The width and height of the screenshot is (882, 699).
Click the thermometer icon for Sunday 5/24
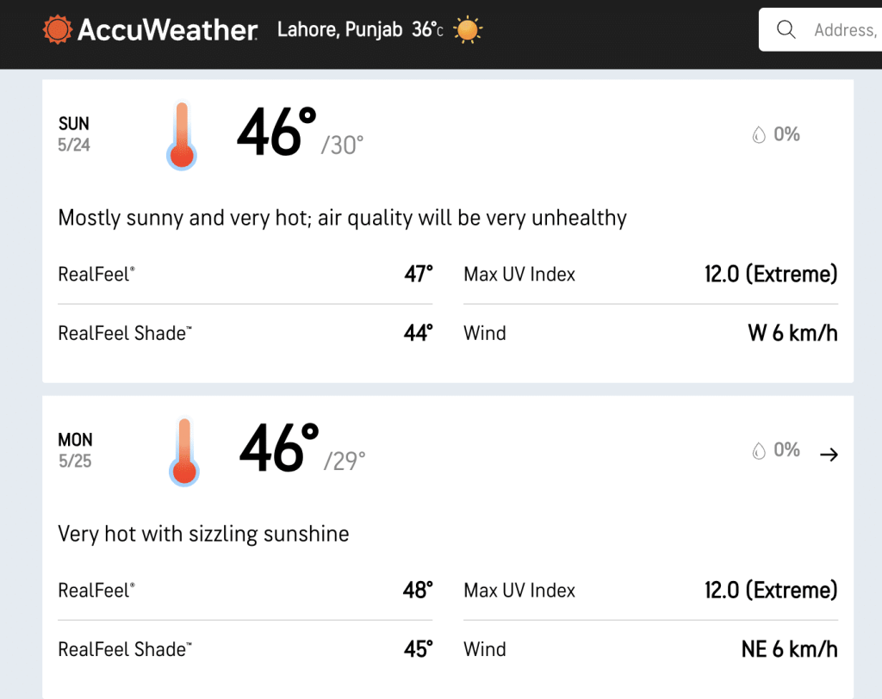[182, 135]
